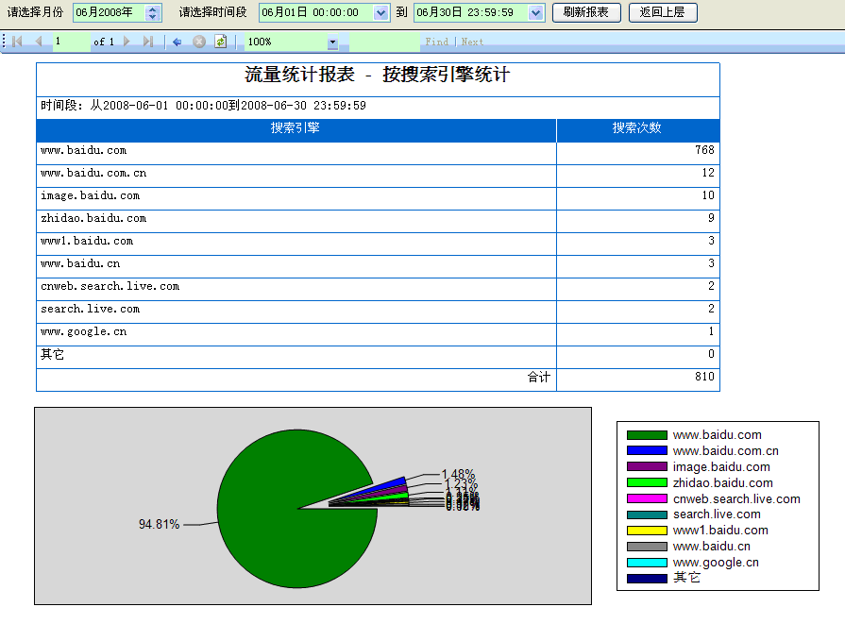Click green www.baidu.com legend swatch
The image size is (845, 624).
(x=647, y=435)
